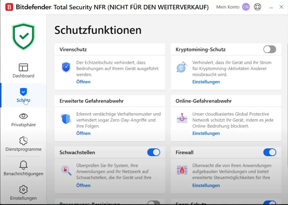
Task: Open the Dashboard section
Action: [23, 71]
